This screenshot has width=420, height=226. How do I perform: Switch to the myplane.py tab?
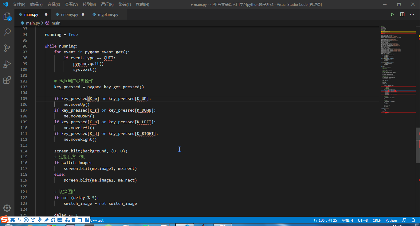(108, 14)
